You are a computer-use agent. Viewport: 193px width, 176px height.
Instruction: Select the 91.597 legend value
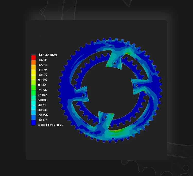click(43, 80)
